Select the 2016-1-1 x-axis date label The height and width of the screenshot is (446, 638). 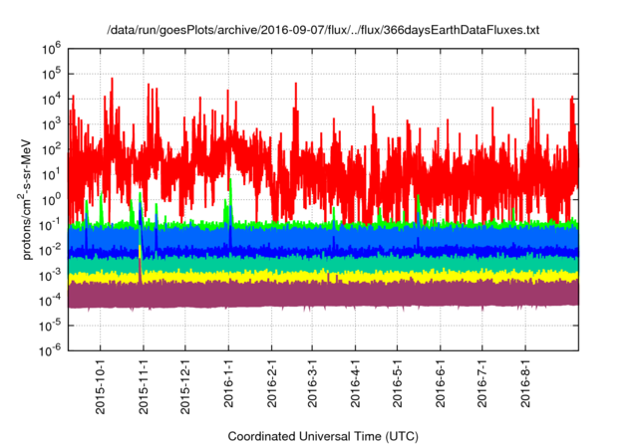tap(228, 383)
